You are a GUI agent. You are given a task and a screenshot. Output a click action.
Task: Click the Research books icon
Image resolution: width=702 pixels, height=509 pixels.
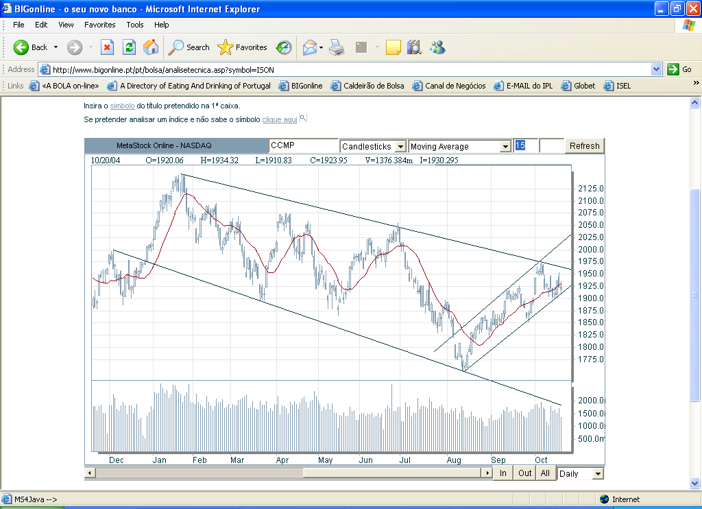pos(415,47)
